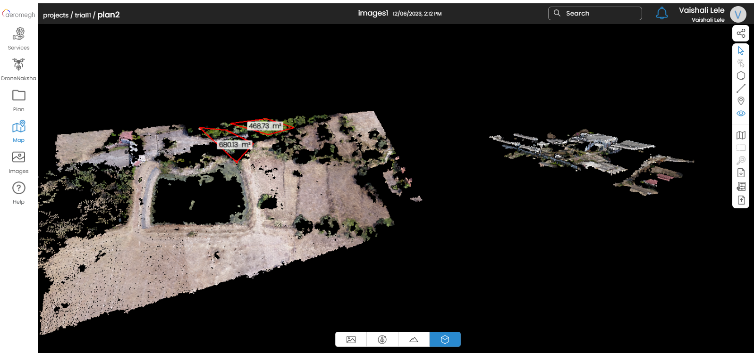This screenshot has width=754, height=353.
Task: Select the 3D cube model view
Action: (x=445, y=339)
